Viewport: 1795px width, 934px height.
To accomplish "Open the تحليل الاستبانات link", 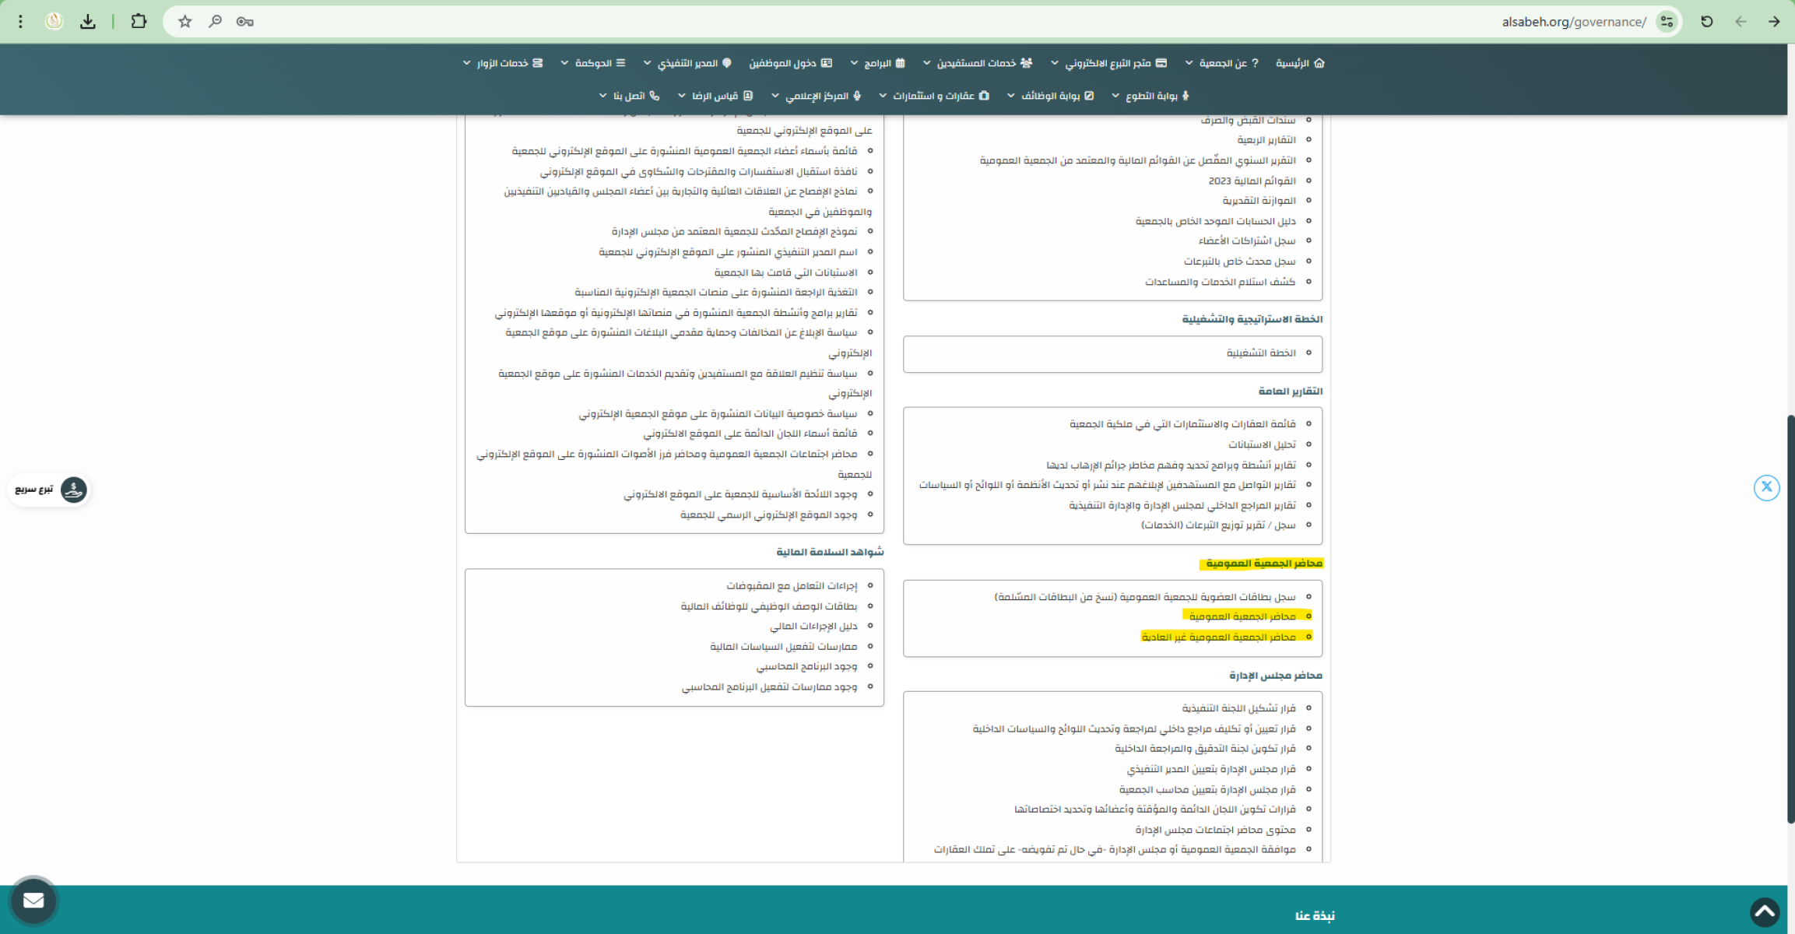I will coord(1262,444).
